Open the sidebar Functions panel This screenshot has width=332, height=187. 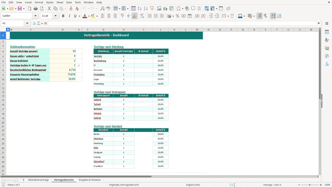tap(327, 64)
